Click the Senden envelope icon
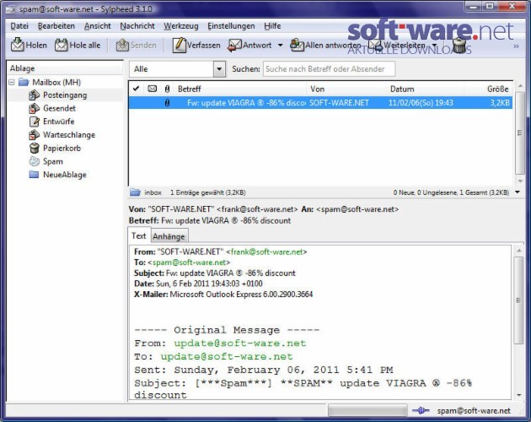 (122, 45)
